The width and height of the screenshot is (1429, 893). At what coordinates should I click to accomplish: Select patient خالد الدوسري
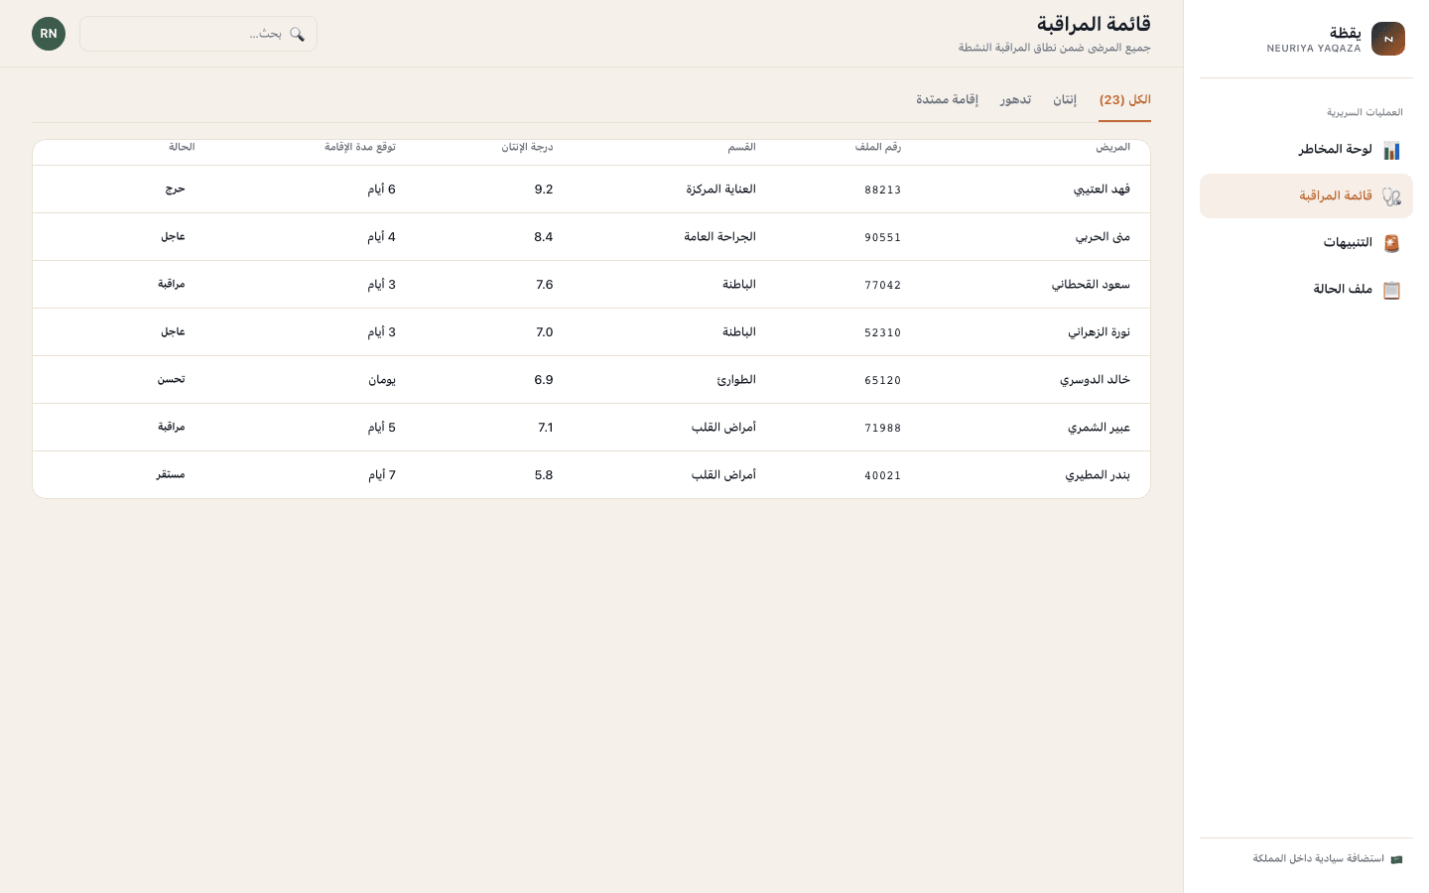point(1095,380)
